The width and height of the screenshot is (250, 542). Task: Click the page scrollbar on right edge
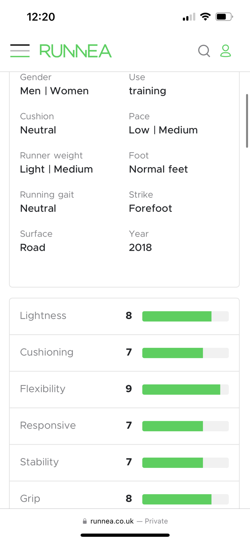click(247, 121)
